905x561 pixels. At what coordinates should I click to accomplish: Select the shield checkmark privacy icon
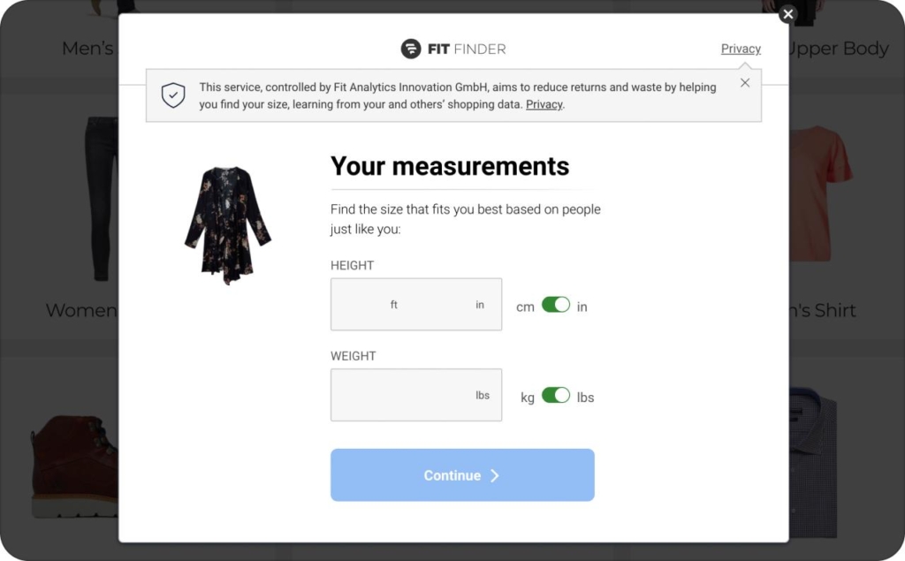pyautogui.click(x=173, y=95)
